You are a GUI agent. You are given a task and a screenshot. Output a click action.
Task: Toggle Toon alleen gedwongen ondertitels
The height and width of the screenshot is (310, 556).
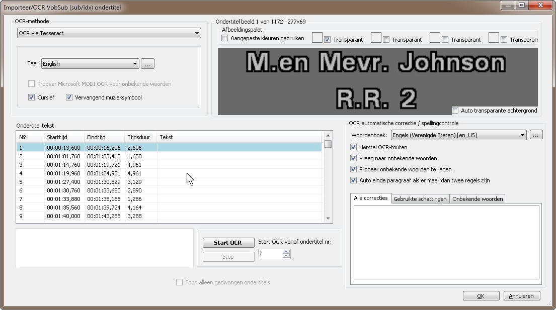coord(180,282)
